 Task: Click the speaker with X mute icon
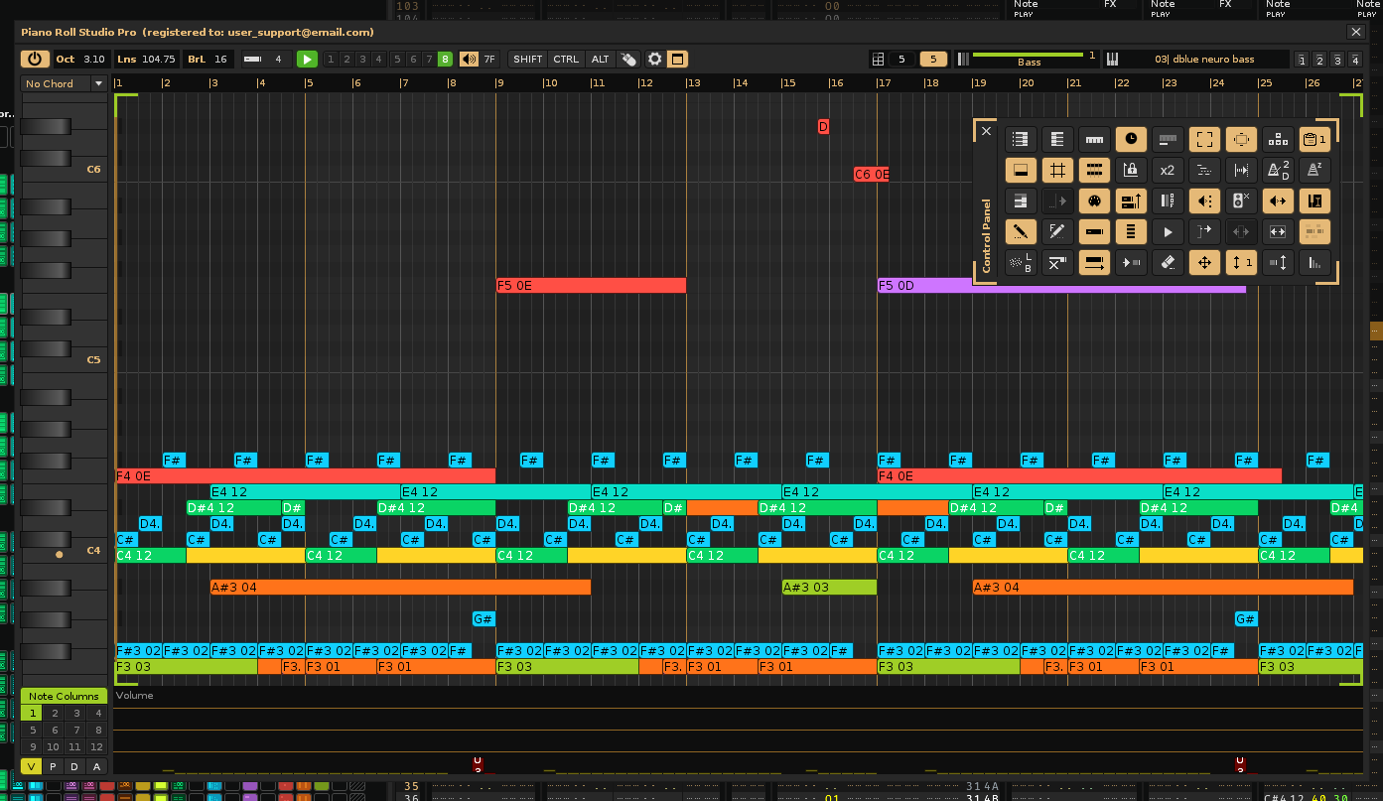[x=1241, y=200]
